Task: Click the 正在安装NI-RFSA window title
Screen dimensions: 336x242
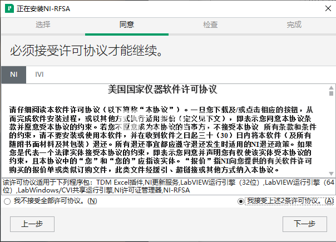Action: 43,9
